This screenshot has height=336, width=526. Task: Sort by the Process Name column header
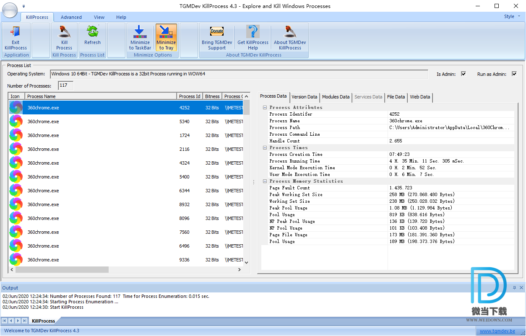click(x=101, y=96)
